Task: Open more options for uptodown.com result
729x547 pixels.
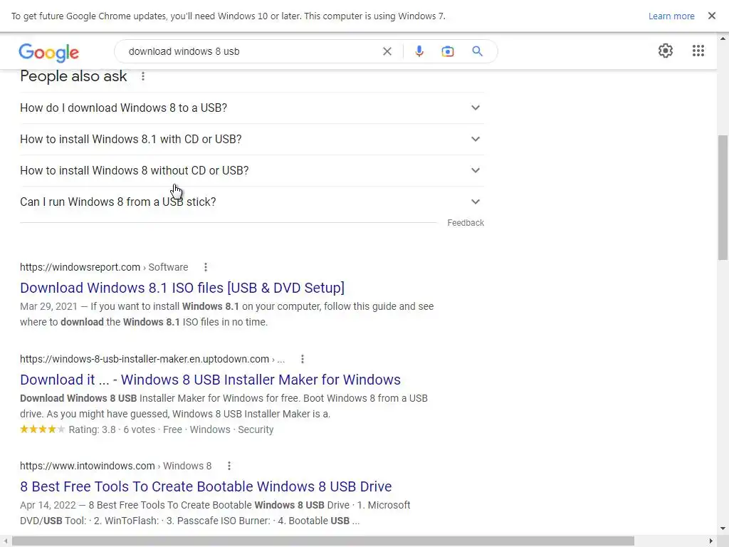Action: (302, 359)
